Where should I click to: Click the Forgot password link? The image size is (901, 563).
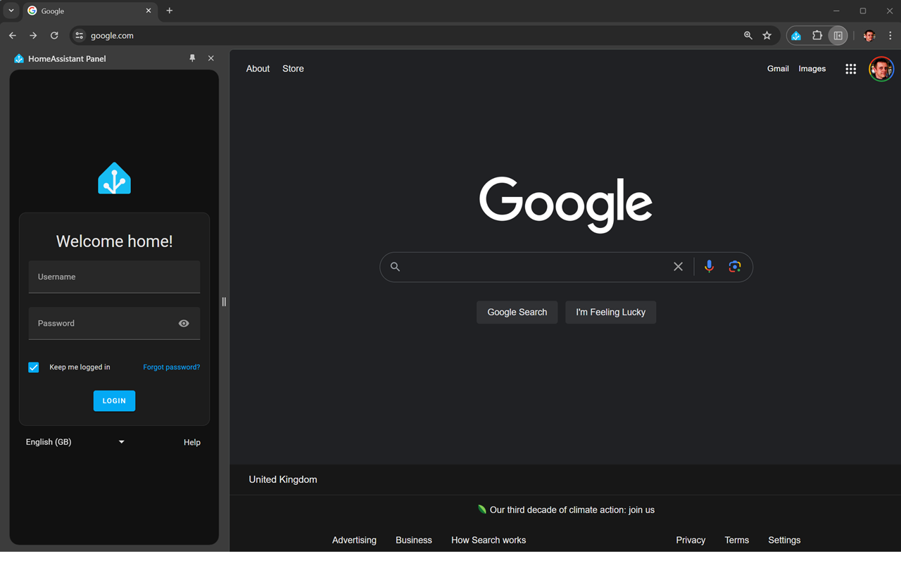[x=171, y=367]
